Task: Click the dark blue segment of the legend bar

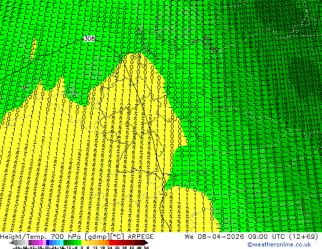Action: pos(48,242)
